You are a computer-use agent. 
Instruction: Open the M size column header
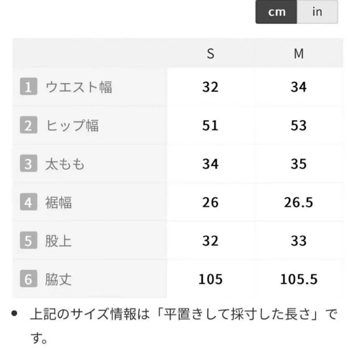[x=299, y=53]
